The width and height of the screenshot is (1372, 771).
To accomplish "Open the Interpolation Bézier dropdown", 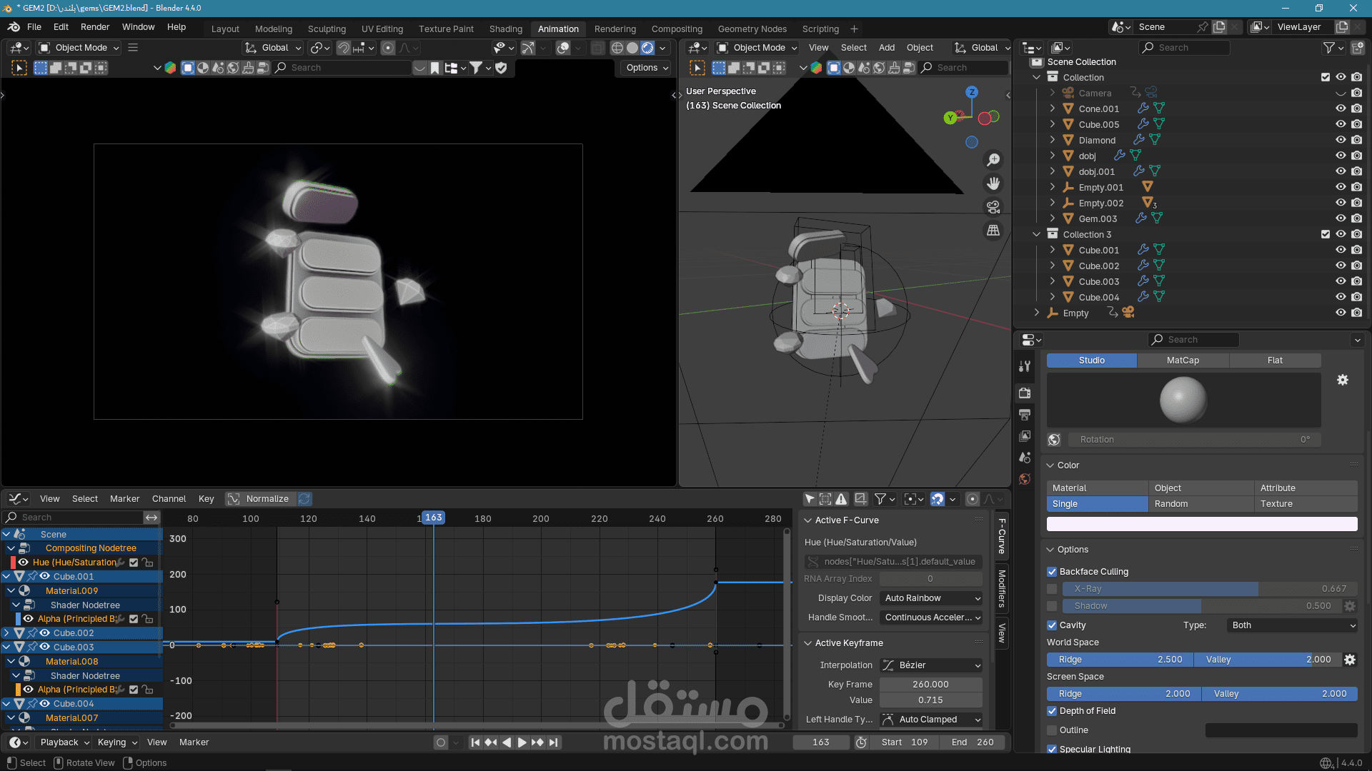I will tap(931, 665).
